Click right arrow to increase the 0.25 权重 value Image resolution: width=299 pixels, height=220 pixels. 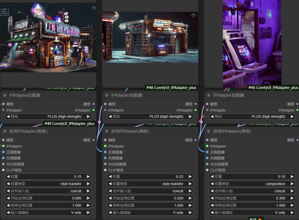tap(190, 176)
